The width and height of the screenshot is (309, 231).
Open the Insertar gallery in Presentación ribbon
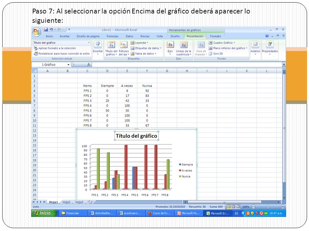(98, 48)
